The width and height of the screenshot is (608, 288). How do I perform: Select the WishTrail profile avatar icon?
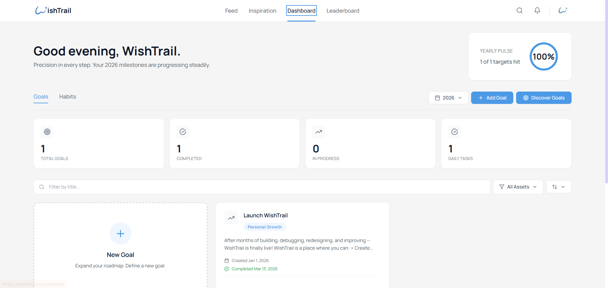click(x=562, y=10)
